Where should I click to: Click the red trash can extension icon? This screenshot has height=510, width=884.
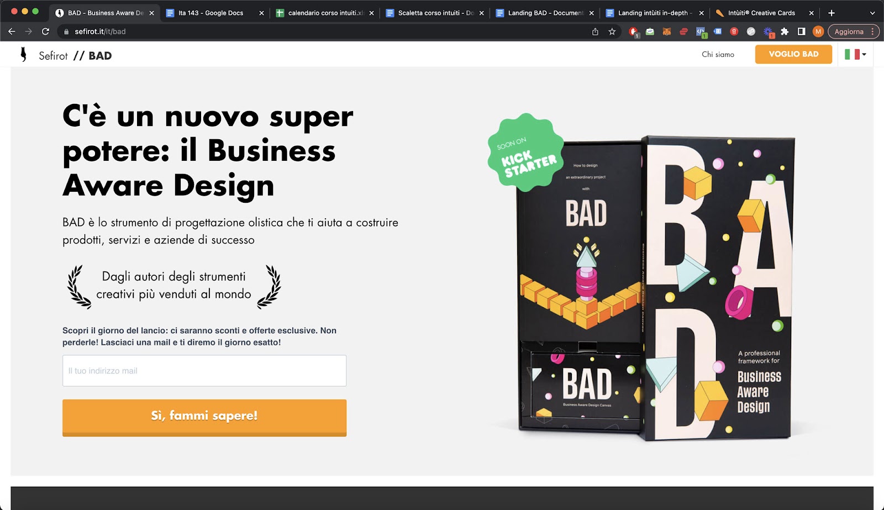point(734,31)
